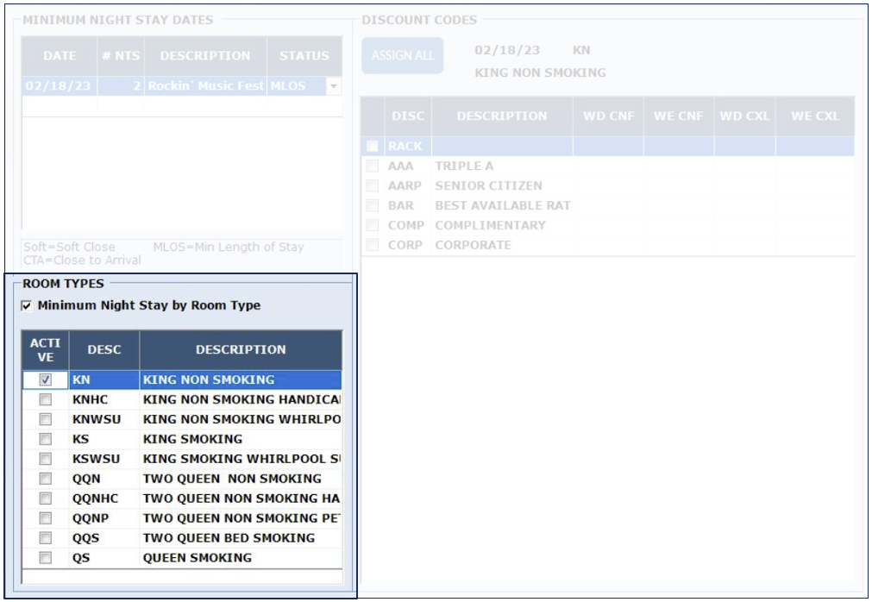872x602 pixels.
Task: Check the AAA Triple A discount box
Action: pos(373,166)
